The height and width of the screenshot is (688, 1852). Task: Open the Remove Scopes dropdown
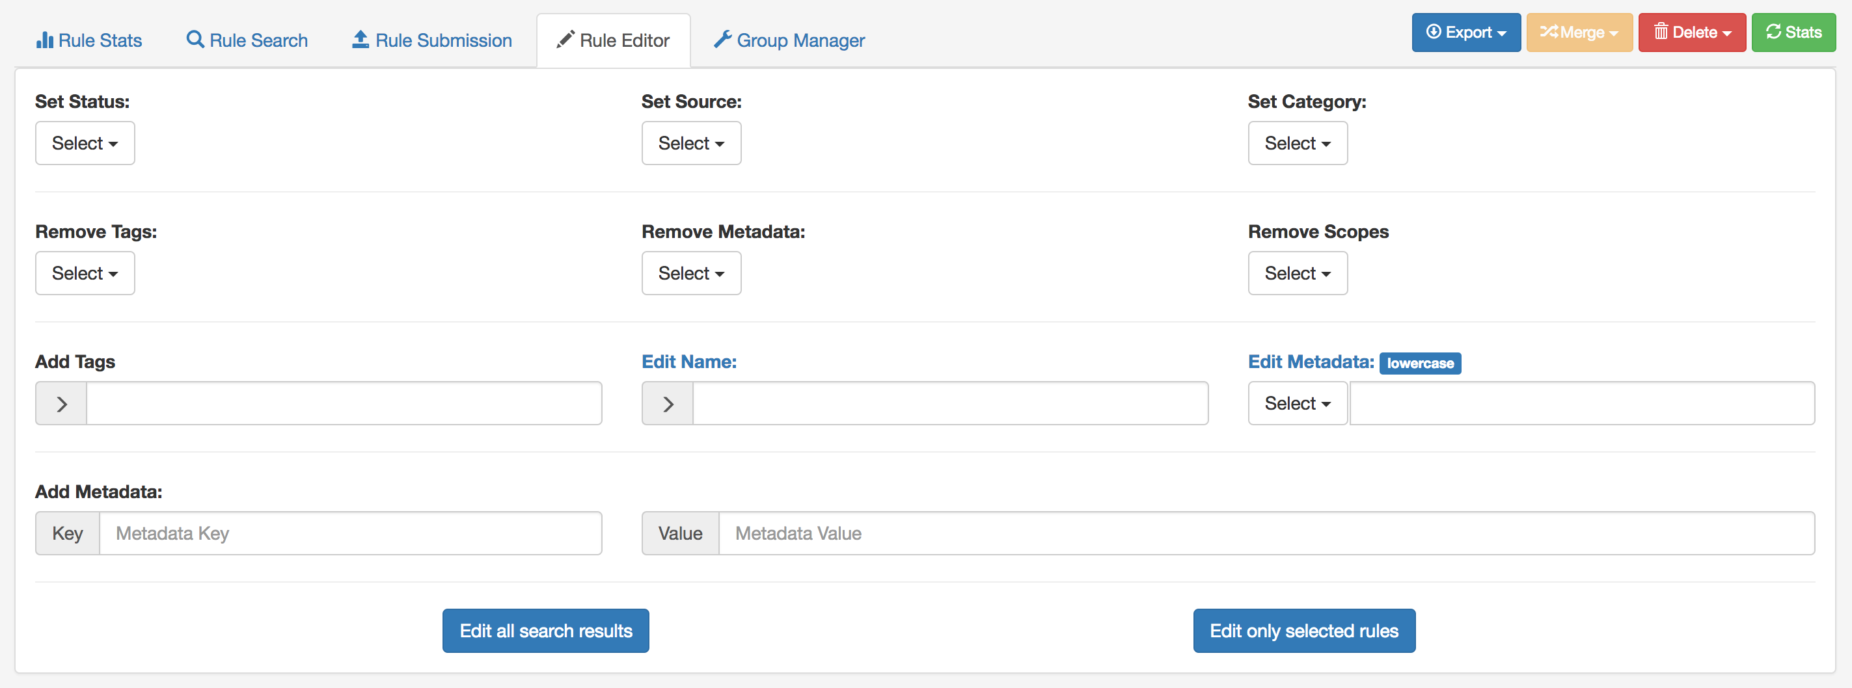(1297, 274)
